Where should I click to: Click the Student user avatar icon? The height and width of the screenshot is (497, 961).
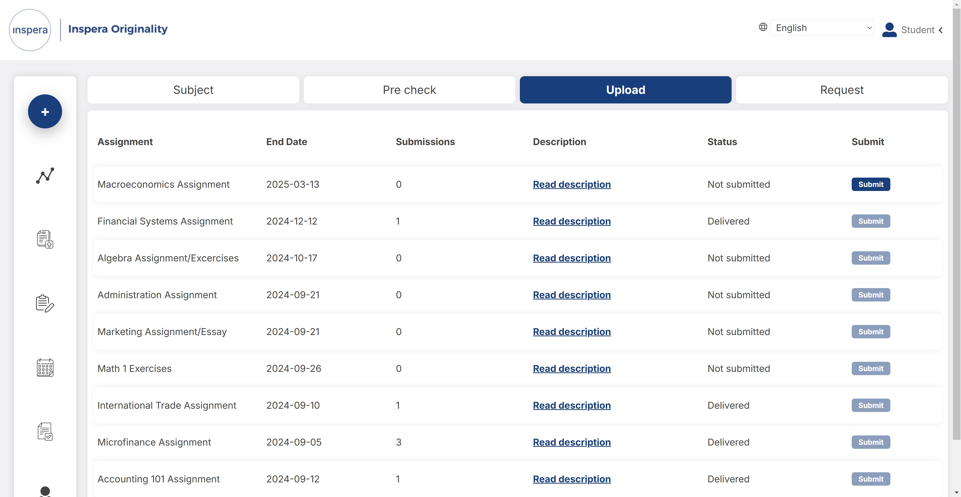click(889, 30)
